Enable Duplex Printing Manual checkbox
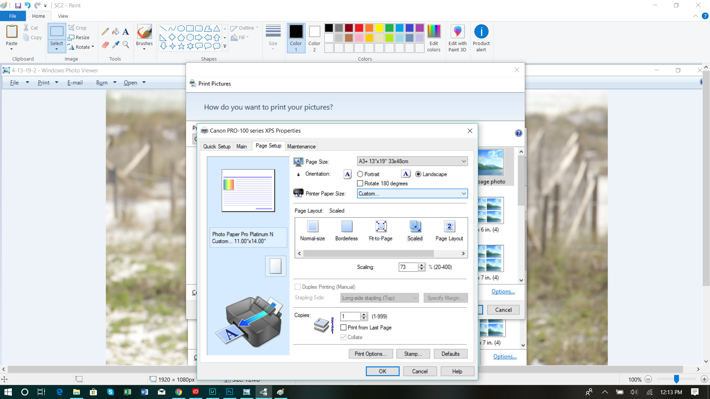 (x=298, y=286)
